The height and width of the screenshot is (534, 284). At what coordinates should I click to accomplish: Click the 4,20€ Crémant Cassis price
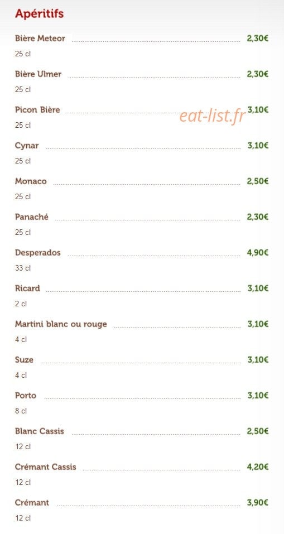point(257,467)
